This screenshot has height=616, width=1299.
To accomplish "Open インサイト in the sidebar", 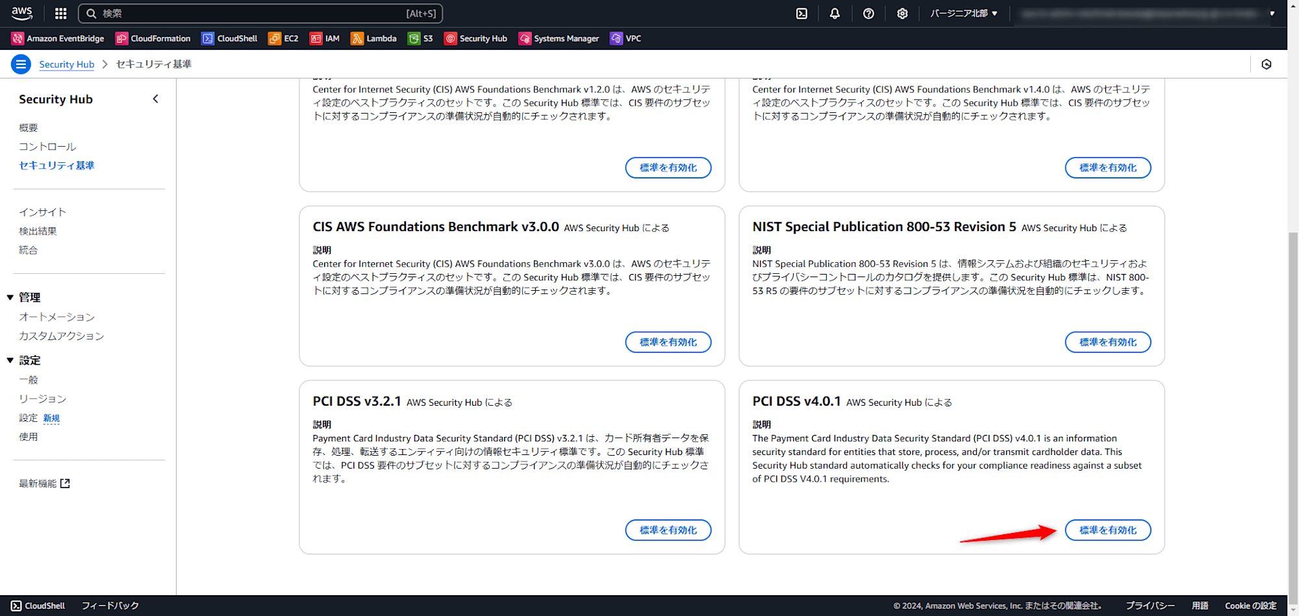I will click(42, 212).
